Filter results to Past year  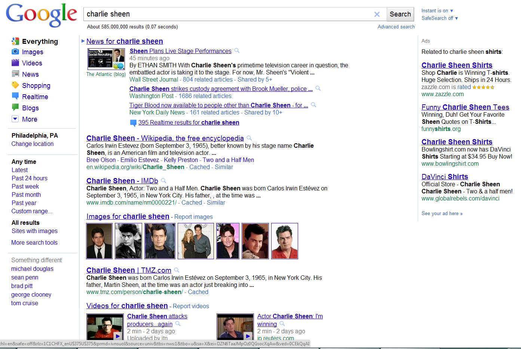tap(24, 203)
